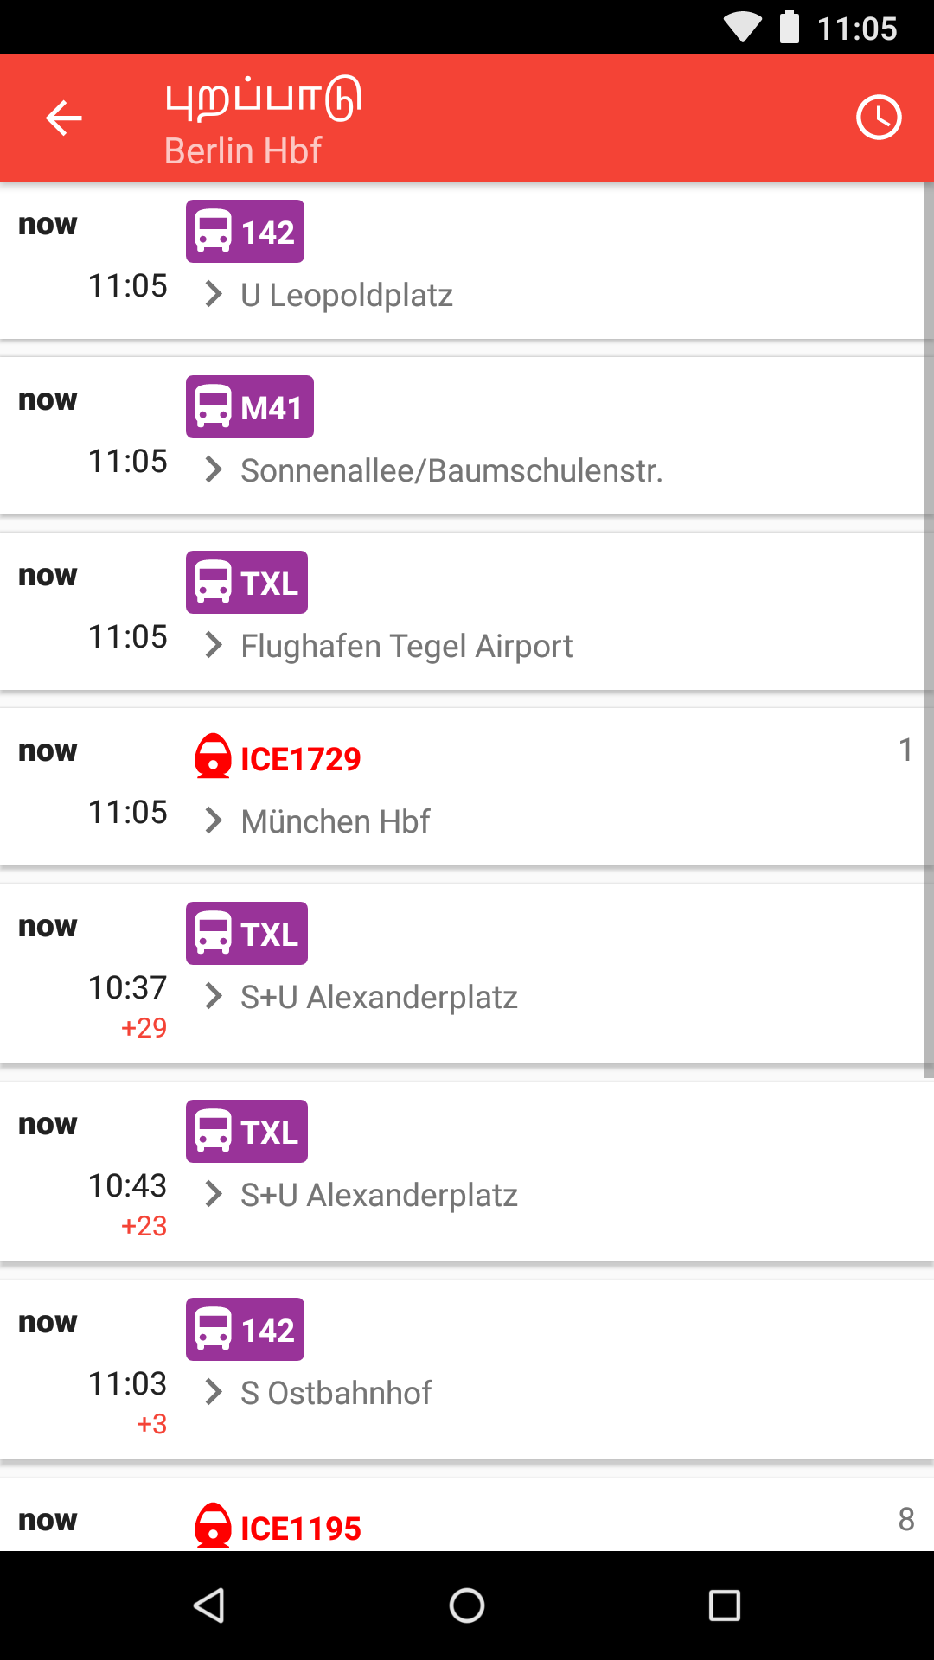This screenshot has height=1660, width=934.
Task: Tap the M41 bus line badge
Action: click(249, 407)
